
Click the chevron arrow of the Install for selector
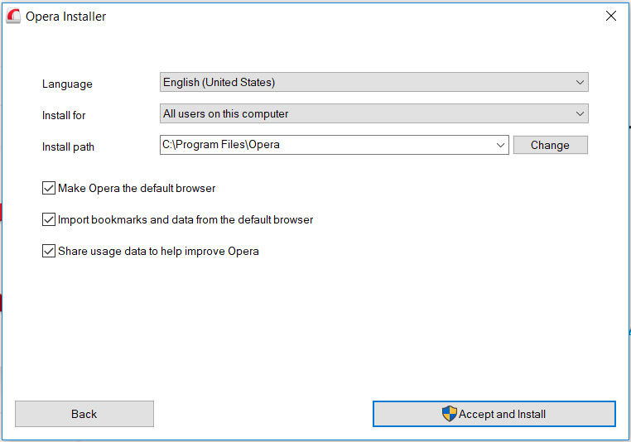click(x=580, y=114)
